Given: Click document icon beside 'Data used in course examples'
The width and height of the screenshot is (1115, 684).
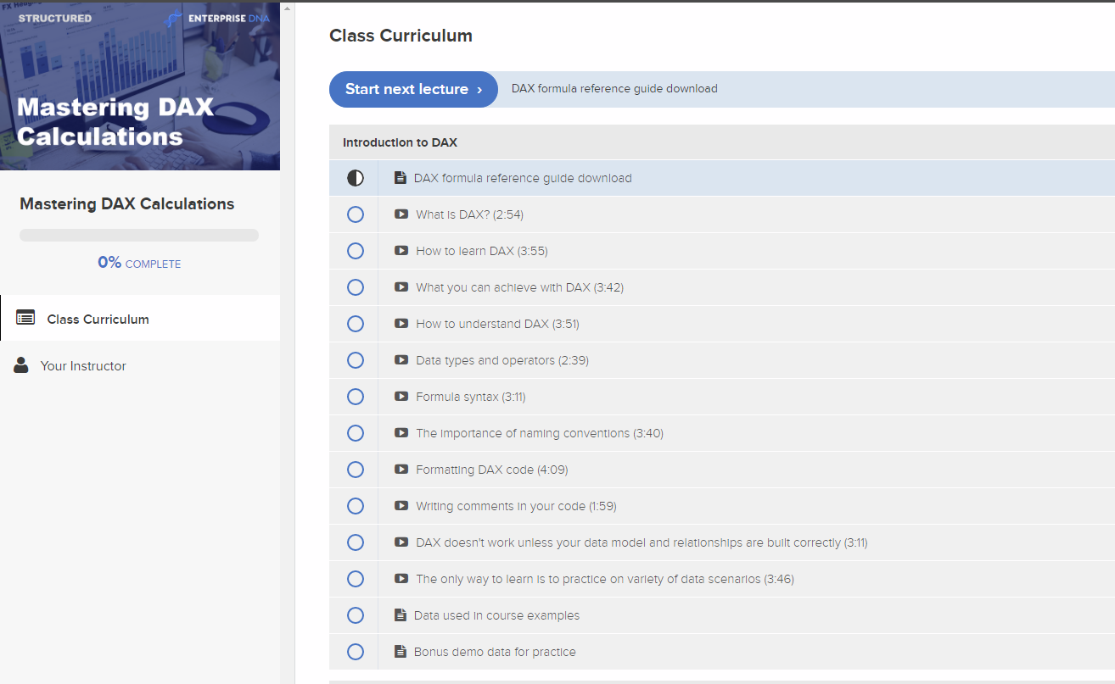Looking at the screenshot, I should pos(401,615).
